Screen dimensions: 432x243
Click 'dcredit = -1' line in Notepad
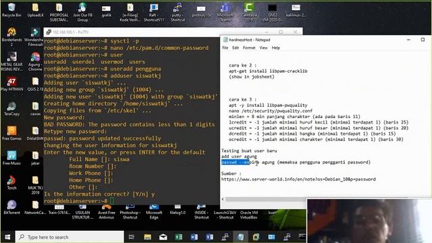(x=312, y=134)
